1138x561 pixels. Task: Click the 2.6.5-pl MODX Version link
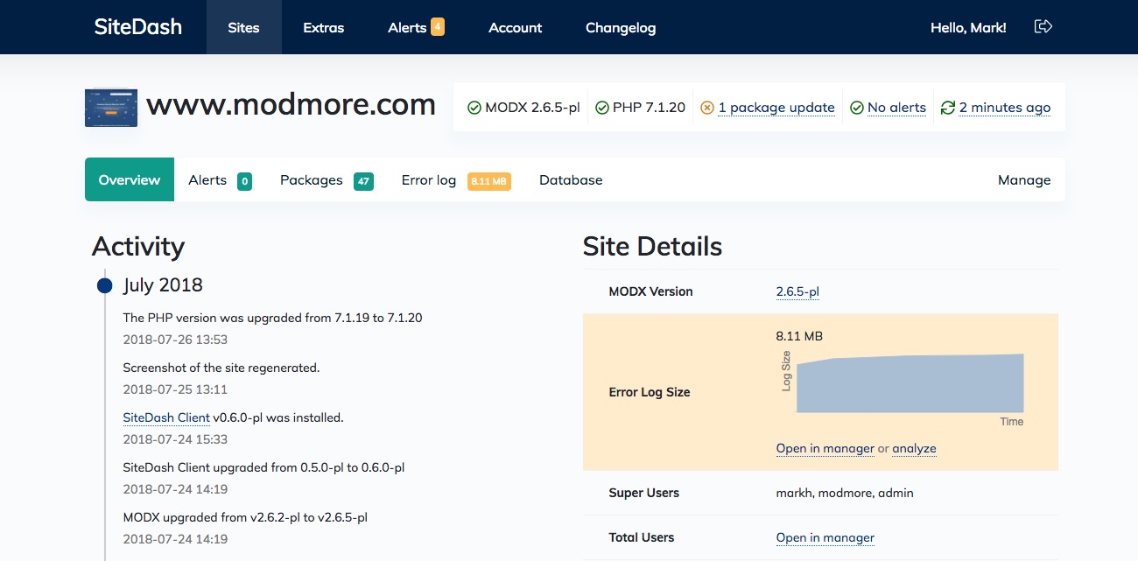click(797, 291)
